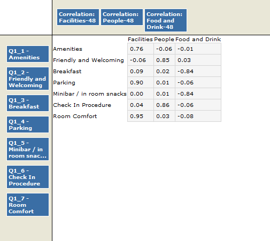Image resolution: width=270 pixels, height=241 pixels.
Task: Click the Check In Procedure People cell 0.86
Action: pyautogui.click(x=164, y=105)
